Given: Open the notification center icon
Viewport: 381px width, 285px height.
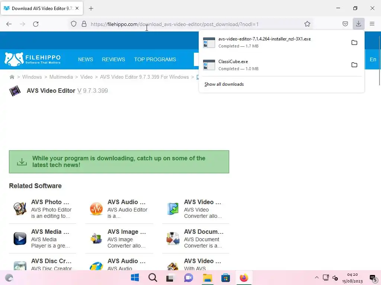Looking at the screenshot, I should 373,278.
